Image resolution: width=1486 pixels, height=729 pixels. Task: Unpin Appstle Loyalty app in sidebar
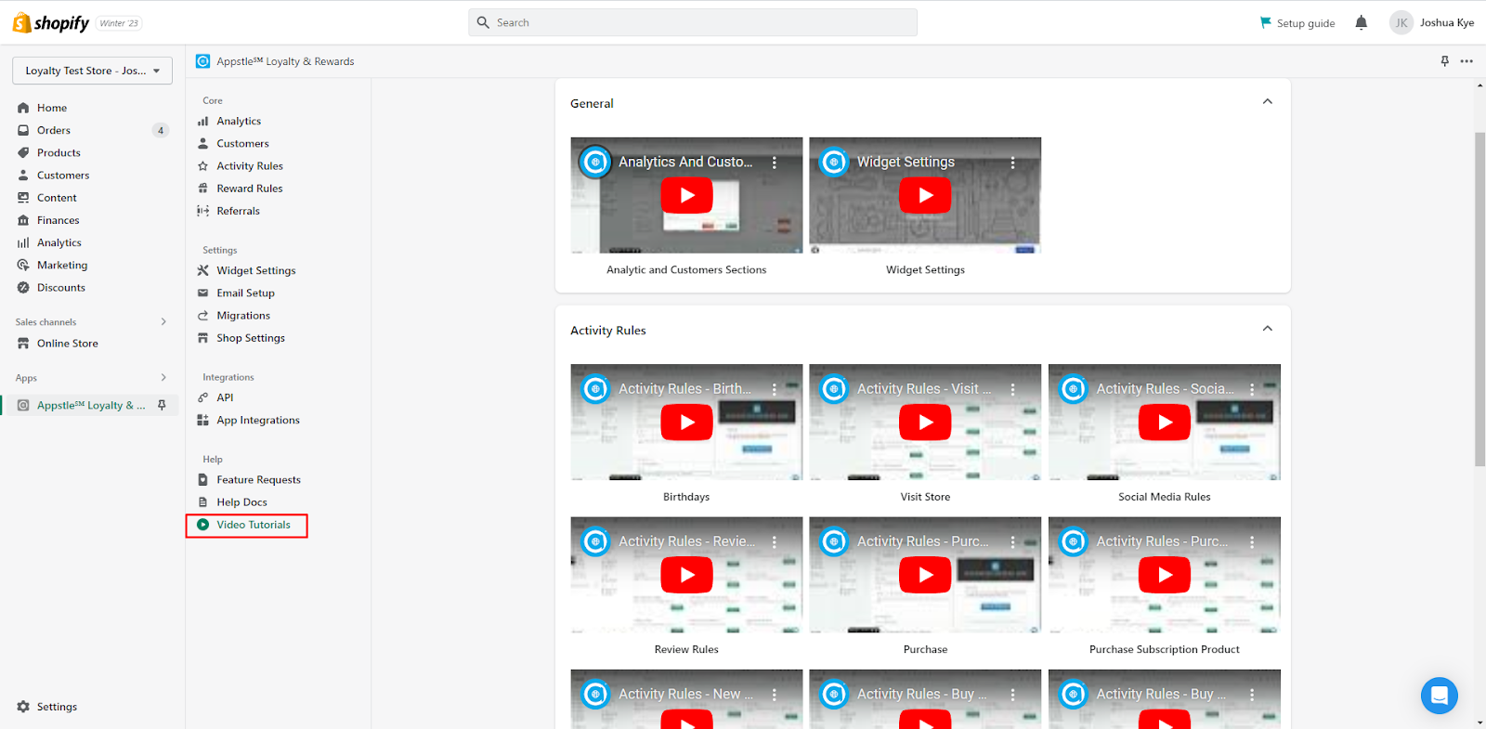click(162, 405)
